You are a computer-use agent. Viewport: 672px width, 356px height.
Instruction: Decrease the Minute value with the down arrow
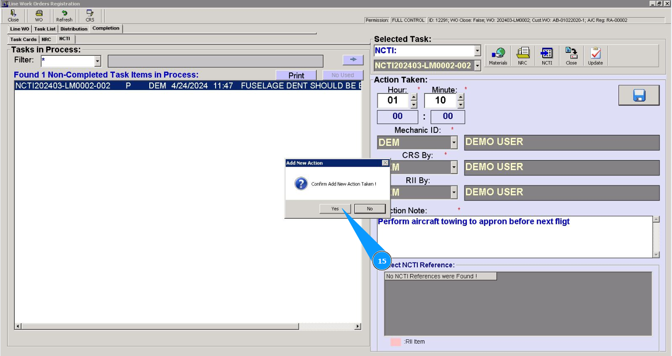click(460, 104)
